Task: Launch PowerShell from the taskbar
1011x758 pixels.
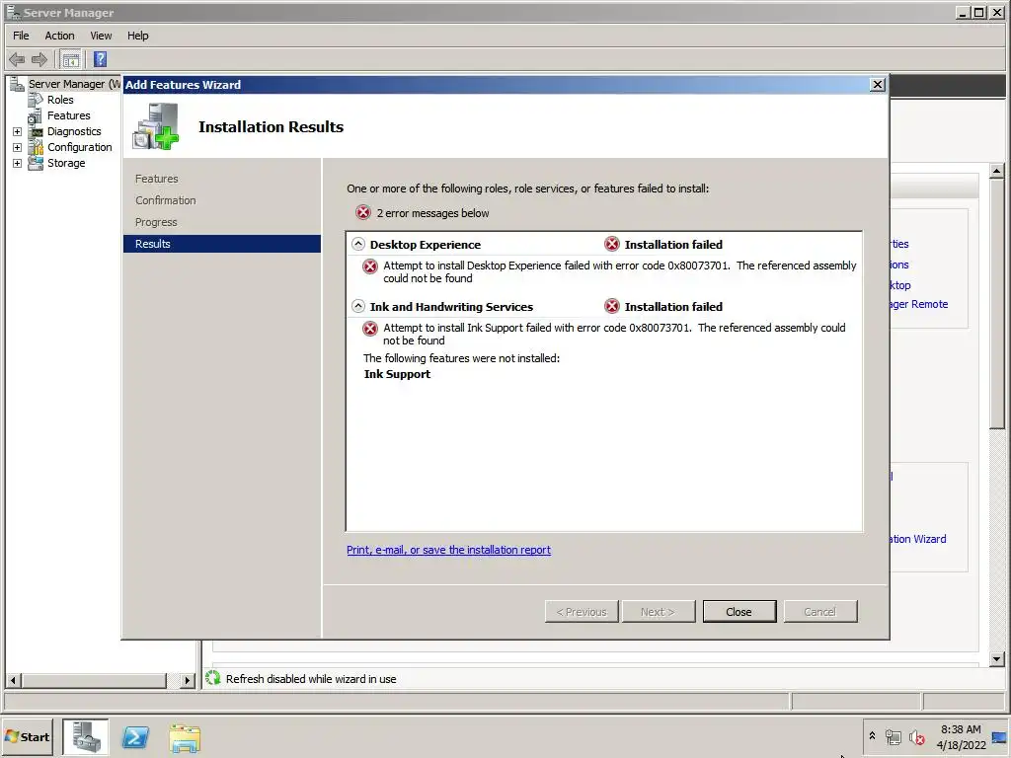Action: tap(135, 736)
